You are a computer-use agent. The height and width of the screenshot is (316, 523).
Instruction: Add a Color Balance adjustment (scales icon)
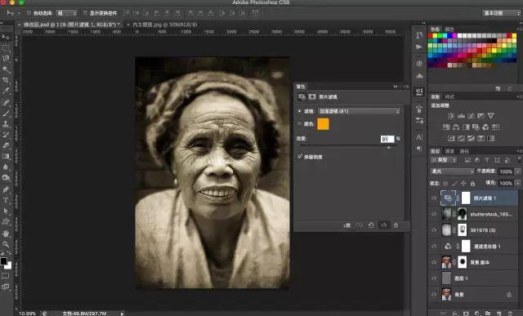(x=456, y=127)
